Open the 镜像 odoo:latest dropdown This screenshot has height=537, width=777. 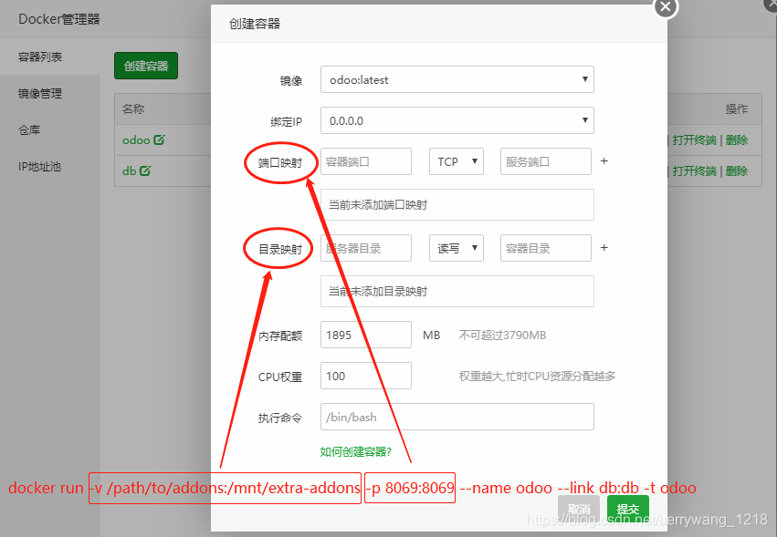457,79
